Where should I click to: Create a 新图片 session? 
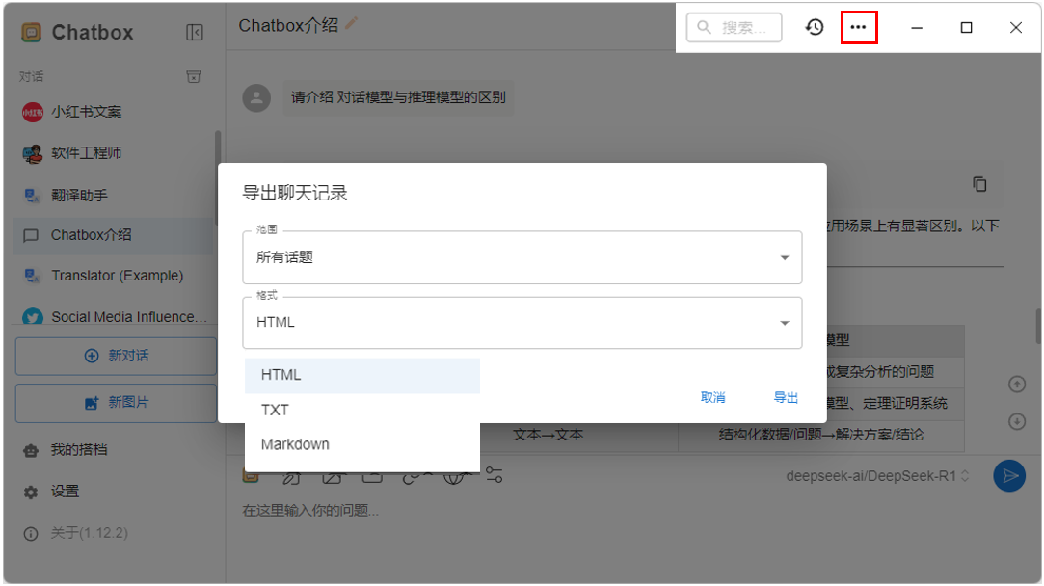[116, 403]
